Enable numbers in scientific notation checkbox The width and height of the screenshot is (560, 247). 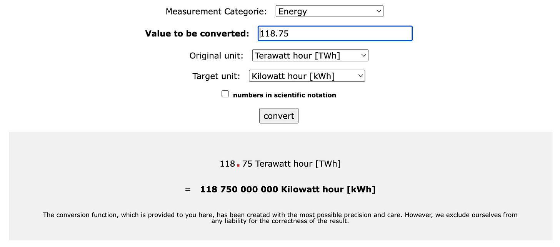coord(225,94)
